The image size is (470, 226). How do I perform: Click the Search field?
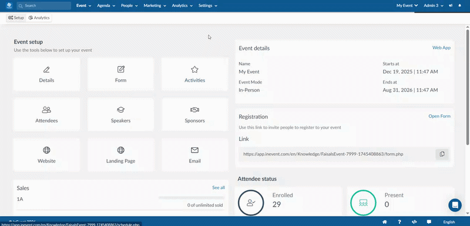[43, 6]
